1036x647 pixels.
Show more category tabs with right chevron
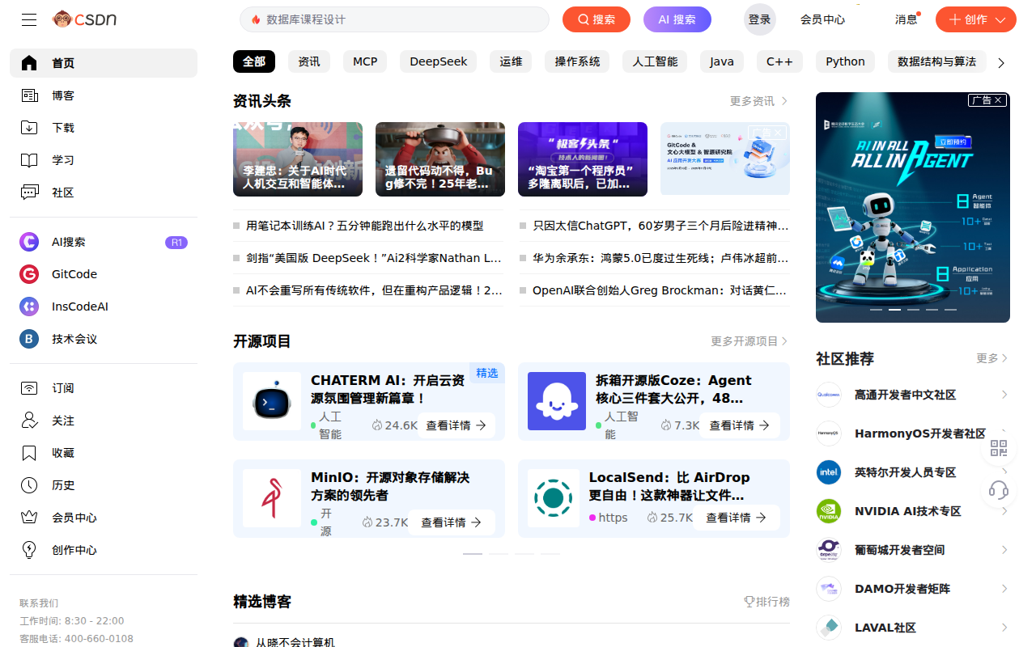(1001, 62)
